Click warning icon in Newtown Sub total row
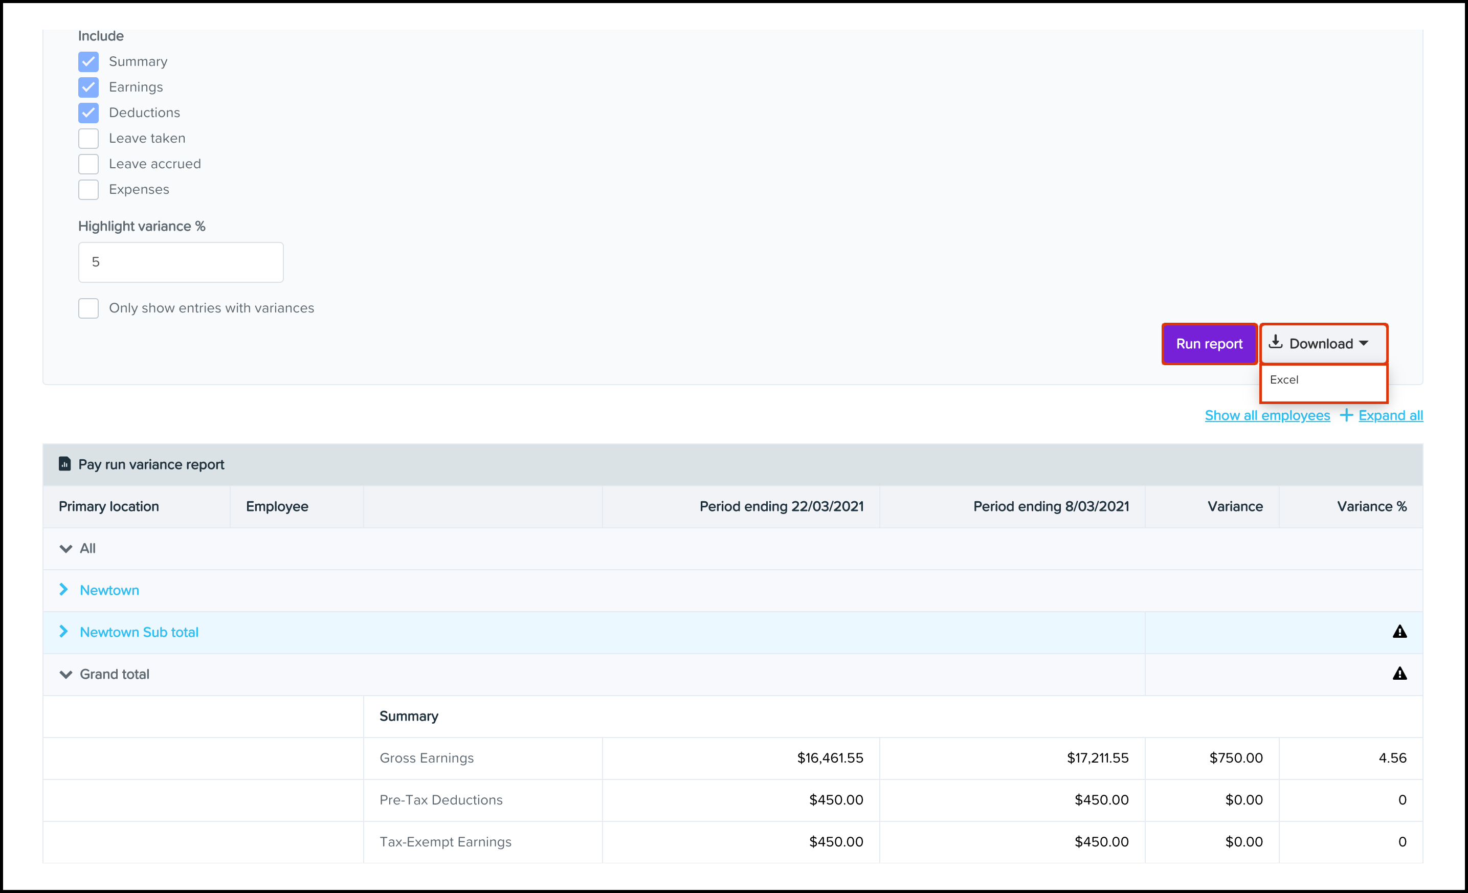 tap(1399, 632)
